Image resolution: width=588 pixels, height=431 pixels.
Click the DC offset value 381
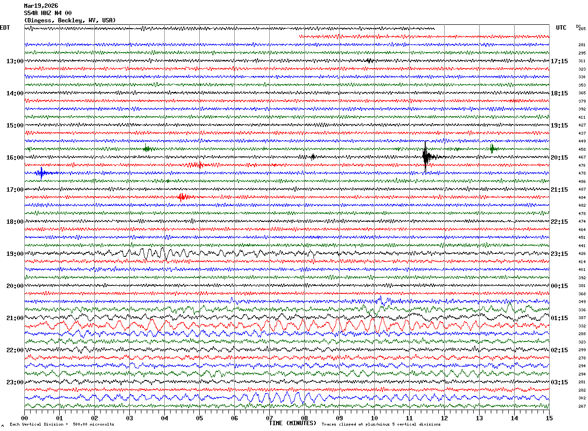(582, 286)
